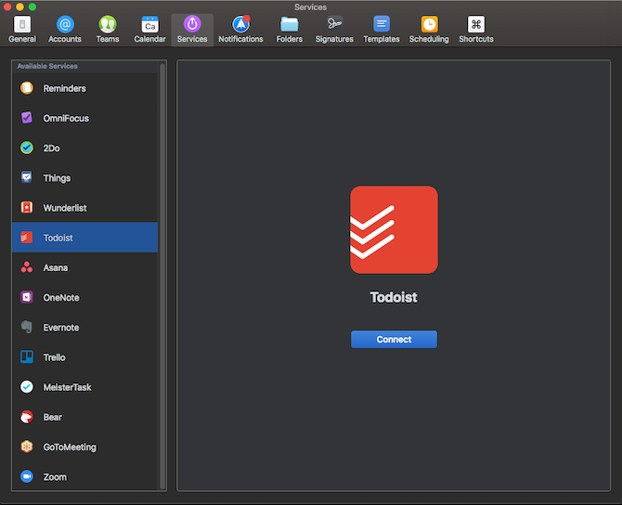Click the Todoist icon in the sidebar
Image resolution: width=622 pixels, height=505 pixels.
pyautogui.click(x=27, y=238)
